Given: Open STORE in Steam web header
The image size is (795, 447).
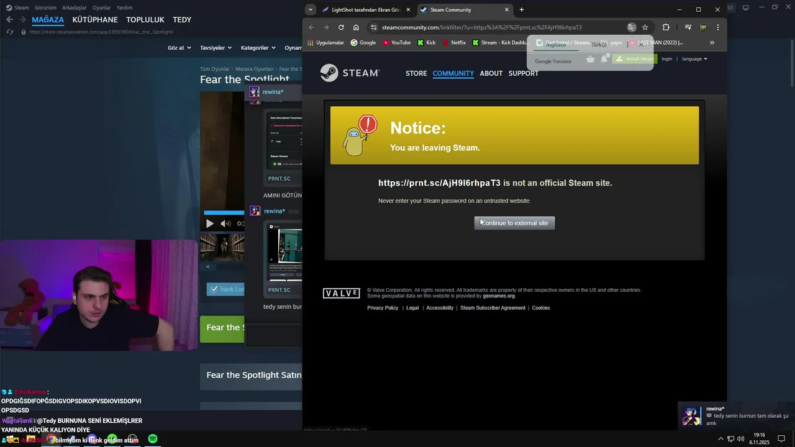Looking at the screenshot, I should (416, 73).
